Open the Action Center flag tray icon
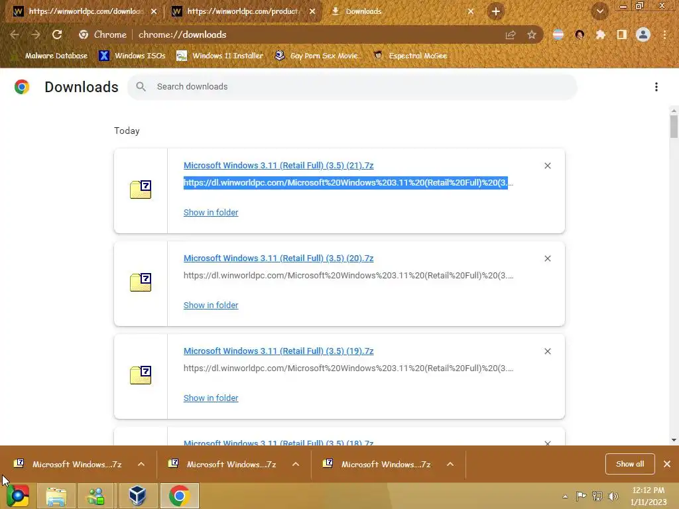The width and height of the screenshot is (679, 509). pyautogui.click(x=581, y=496)
